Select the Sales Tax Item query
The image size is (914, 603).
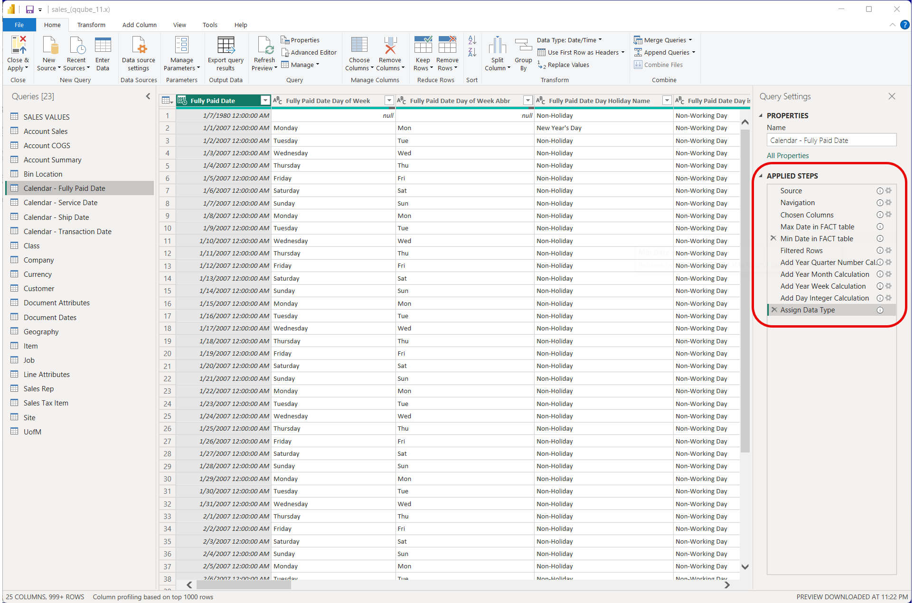tap(46, 403)
